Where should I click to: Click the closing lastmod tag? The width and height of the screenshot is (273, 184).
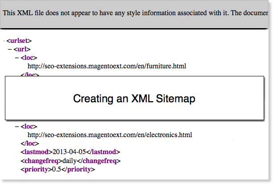pyautogui.click(x=103, y=152)
